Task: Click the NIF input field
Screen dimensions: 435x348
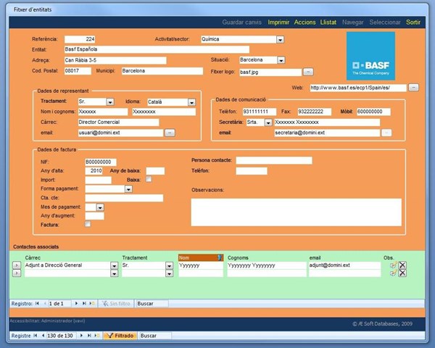Action: [110, 161]
